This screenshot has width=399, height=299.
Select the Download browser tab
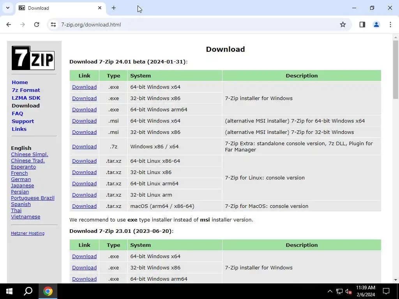60,8
